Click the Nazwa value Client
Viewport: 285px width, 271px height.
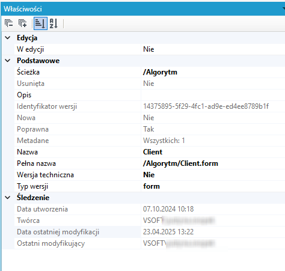coord(153,152)
